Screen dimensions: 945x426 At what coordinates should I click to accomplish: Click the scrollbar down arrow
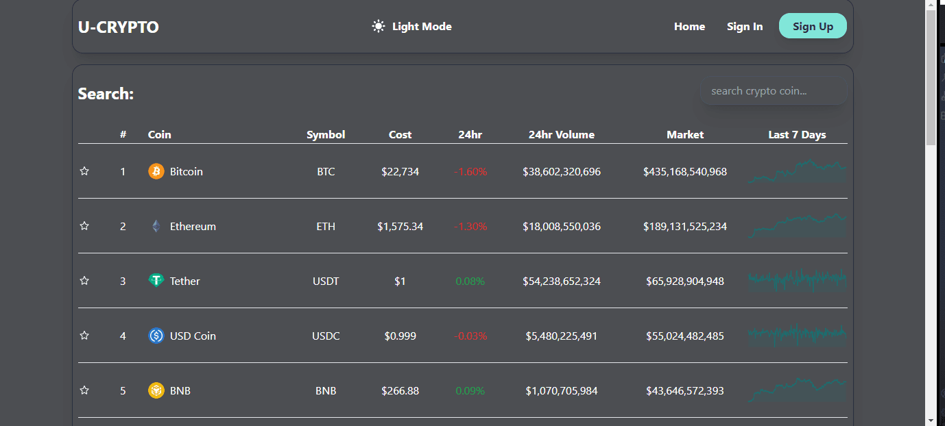tap(931, 420)
